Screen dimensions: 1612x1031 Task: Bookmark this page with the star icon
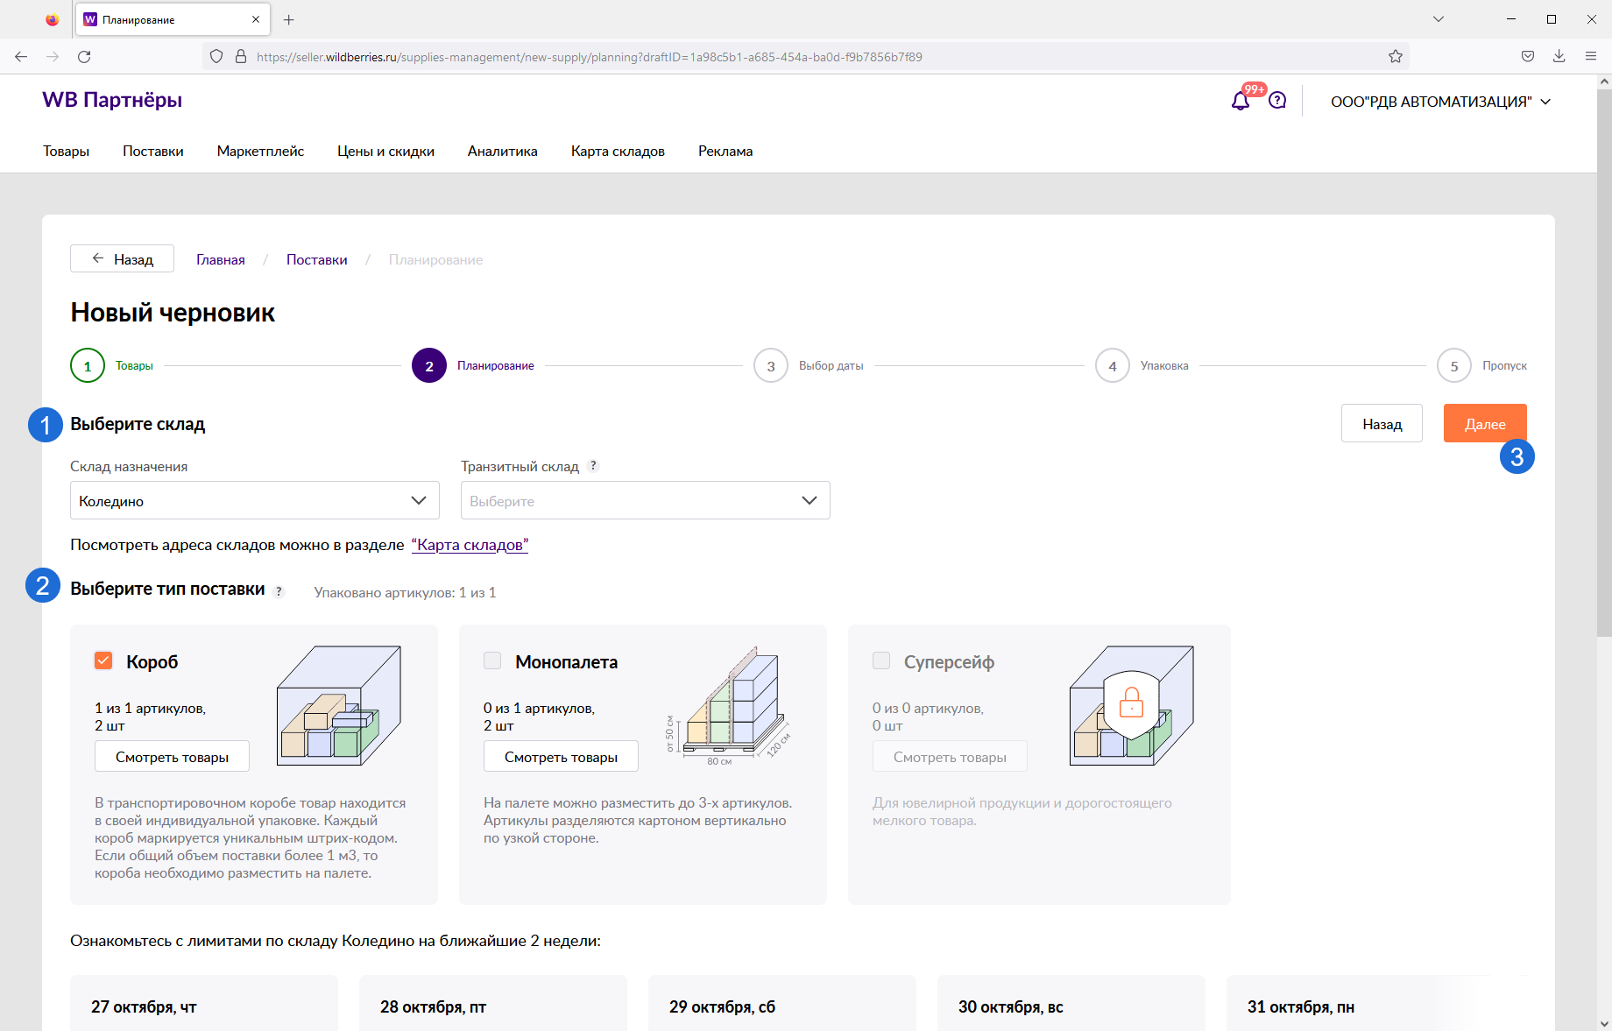click(x=1396, y=57)
